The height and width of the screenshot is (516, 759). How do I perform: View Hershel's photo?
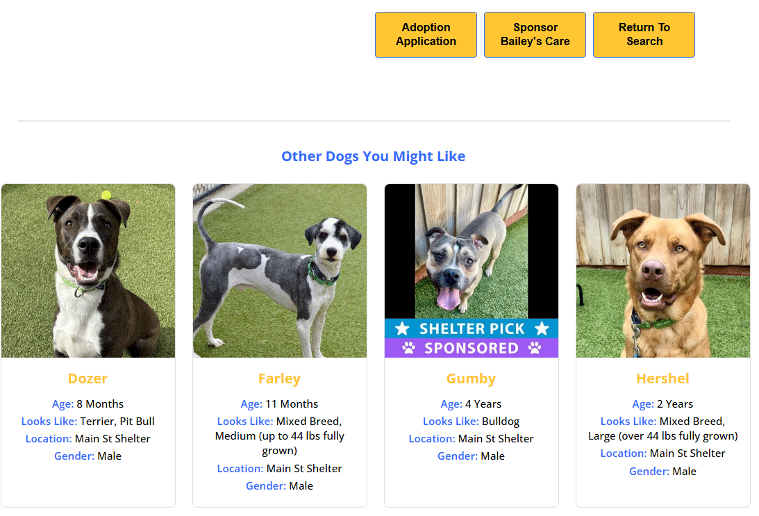[662, 270]
